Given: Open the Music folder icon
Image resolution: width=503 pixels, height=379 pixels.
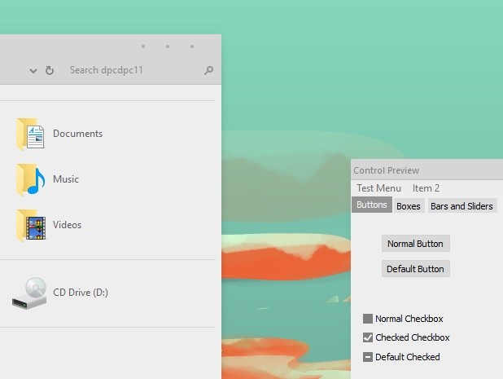Looking at the screenshot, I should coord(30,179).
